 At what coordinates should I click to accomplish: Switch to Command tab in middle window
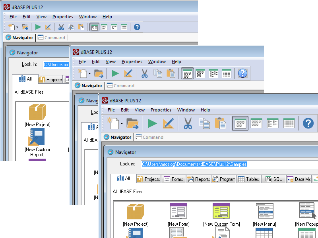point(121,86)
